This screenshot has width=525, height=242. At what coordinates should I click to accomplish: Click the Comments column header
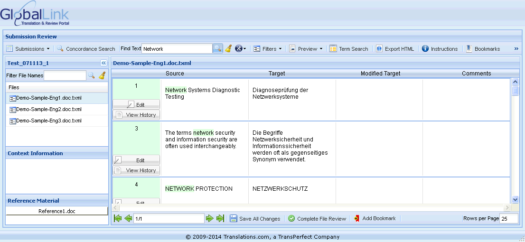[477, 73]
